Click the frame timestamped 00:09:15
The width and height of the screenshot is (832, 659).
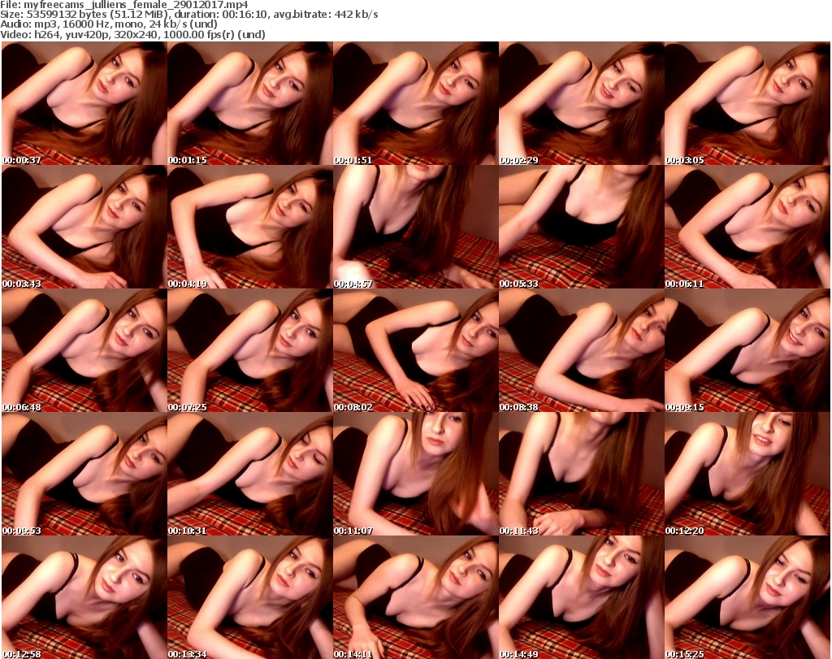click(747, 350)
